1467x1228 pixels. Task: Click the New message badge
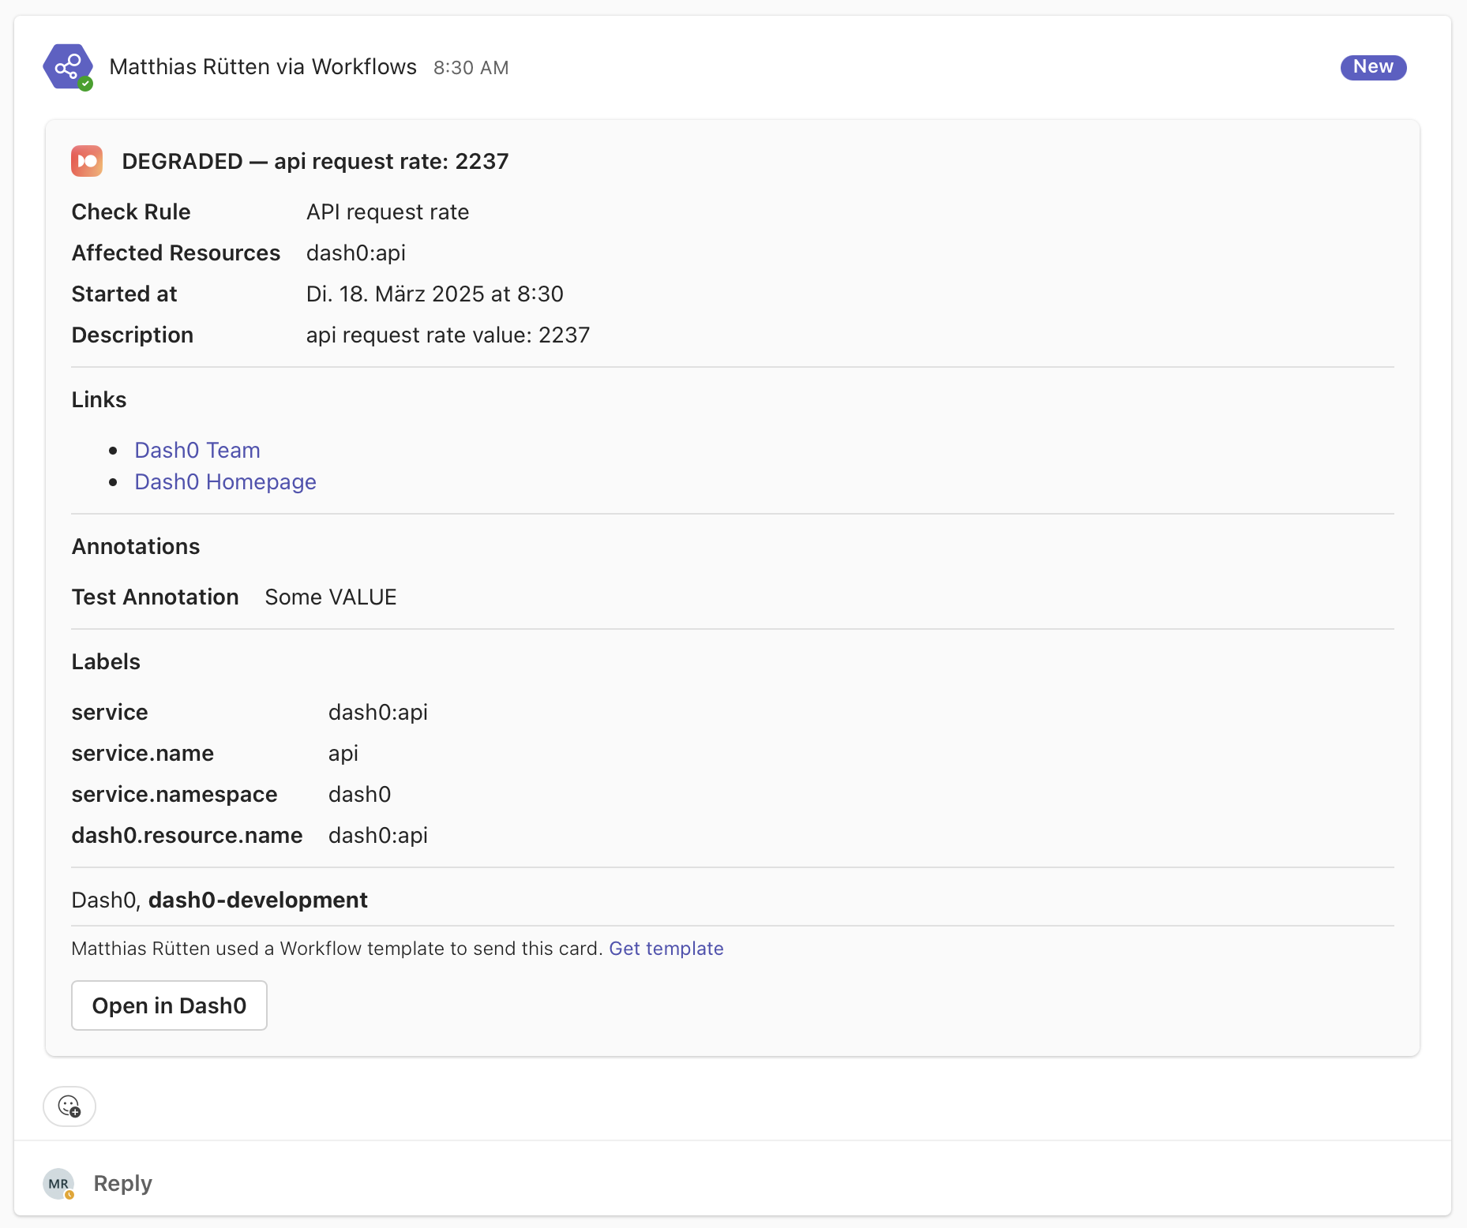click(x=1373, y=67)
